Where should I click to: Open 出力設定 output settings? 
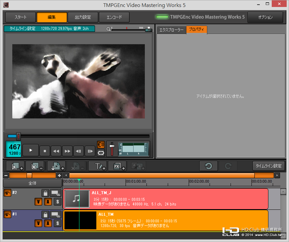pos(83,17)
